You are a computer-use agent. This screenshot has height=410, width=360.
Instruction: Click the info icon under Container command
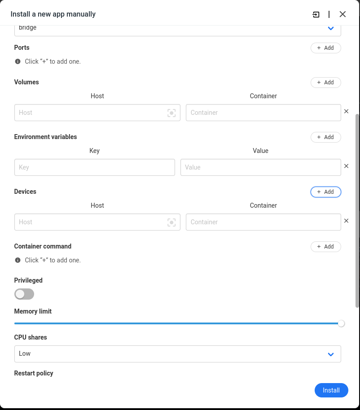point(18,260)
